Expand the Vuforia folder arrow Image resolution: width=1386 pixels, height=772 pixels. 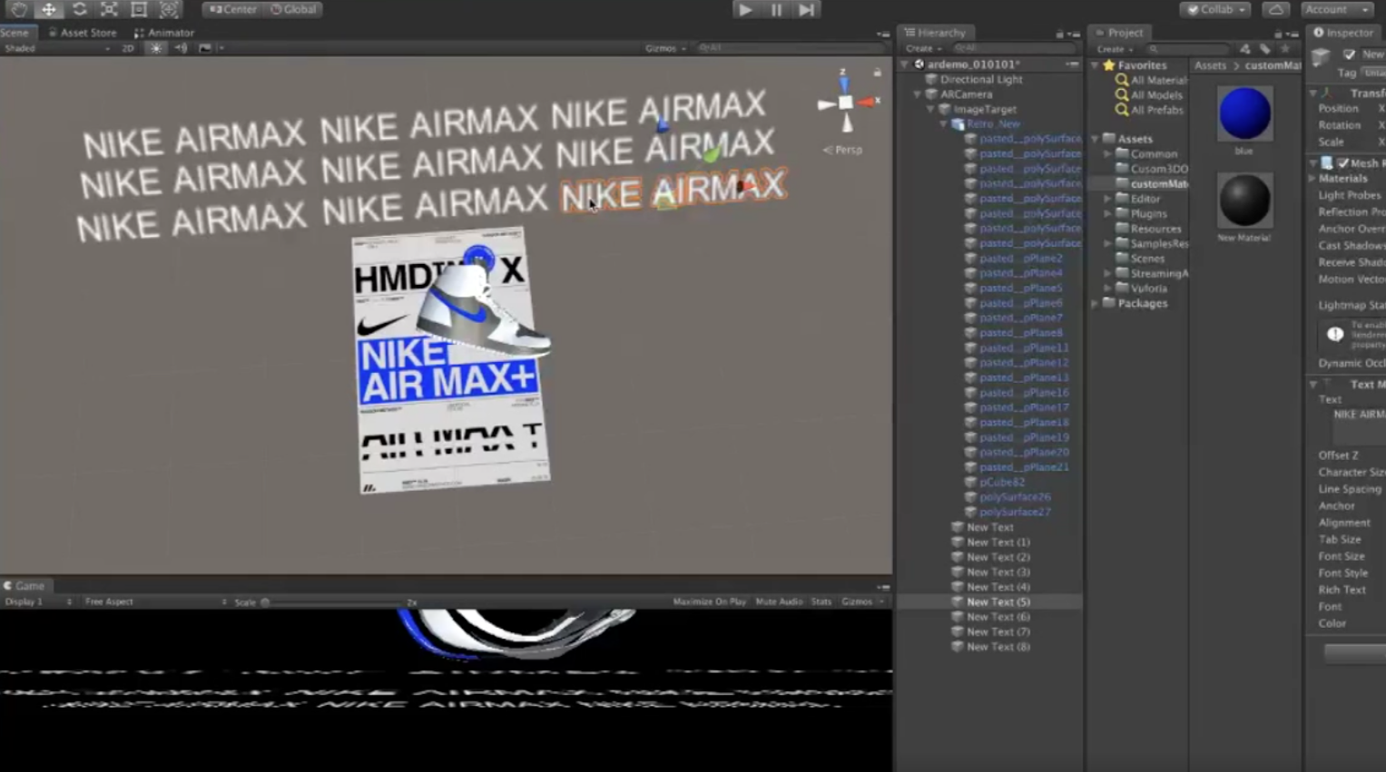coord(1108,288)
